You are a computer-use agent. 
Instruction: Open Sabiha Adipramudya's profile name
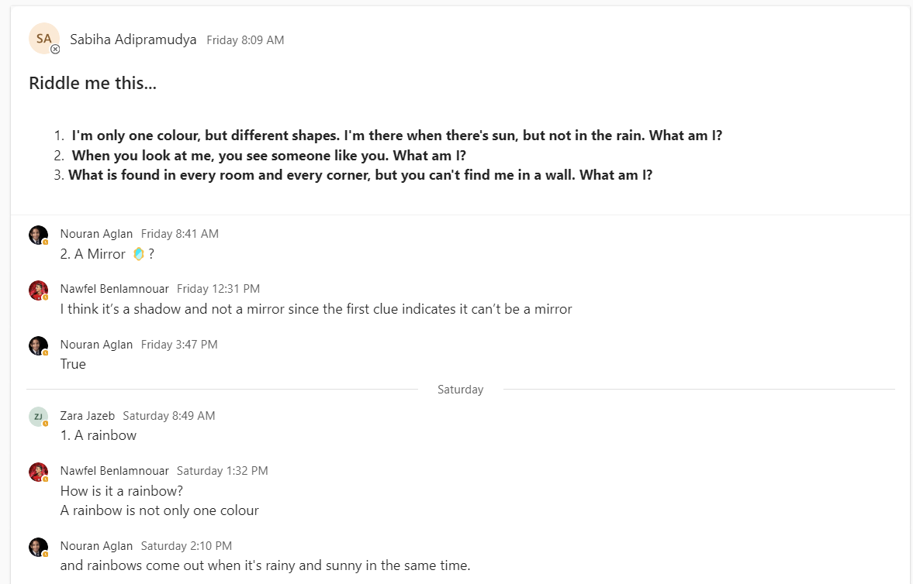click(133, 40)
